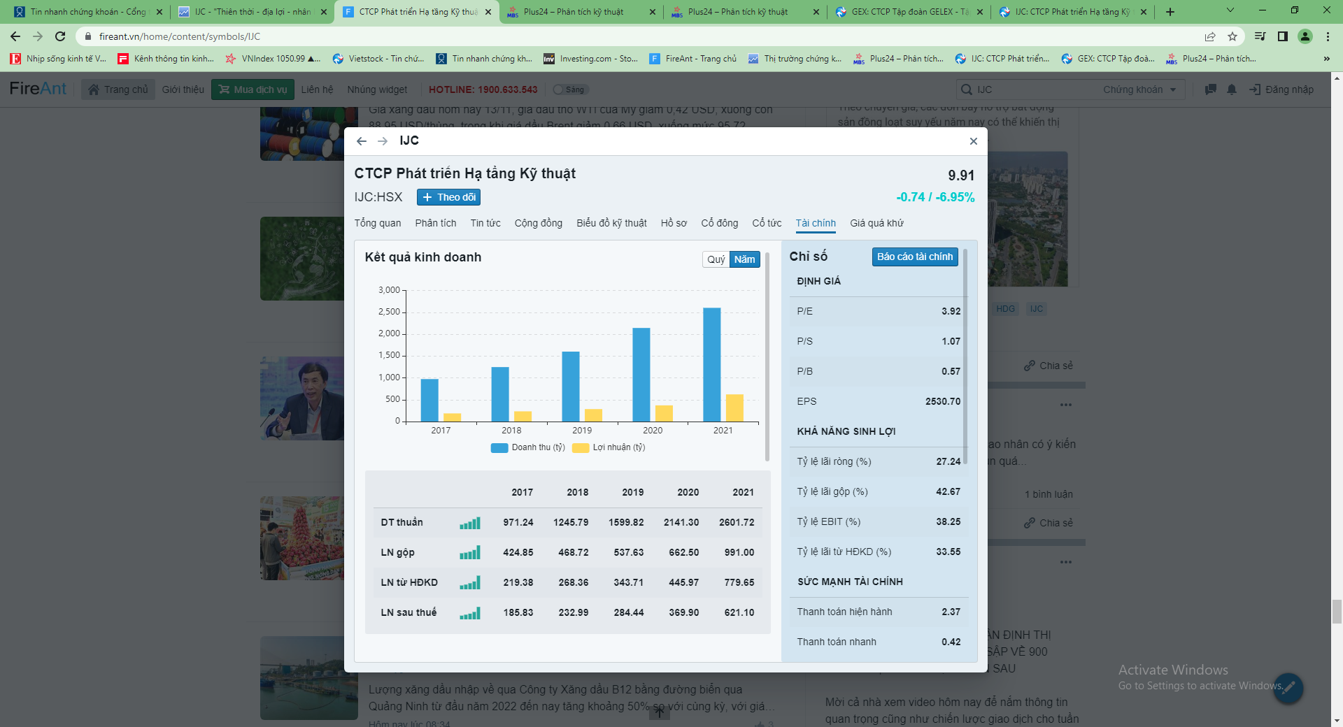Viewport: 1343px width, 727px height.
Task: Click the share page icon in address bar
Action: click(1210, 36)
